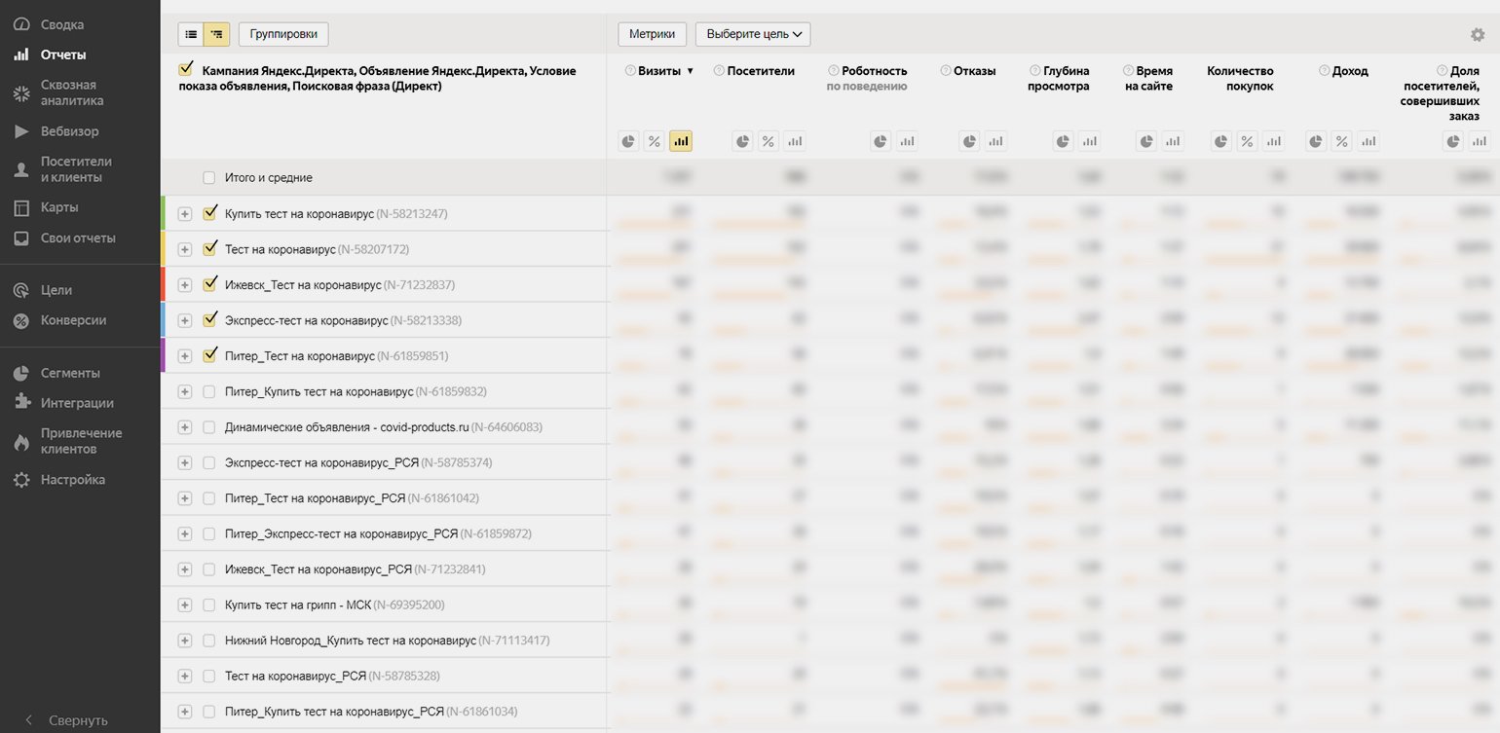Expand Нижний Новгород_Купить тест на коронавирус

click(x=184, y=641)
